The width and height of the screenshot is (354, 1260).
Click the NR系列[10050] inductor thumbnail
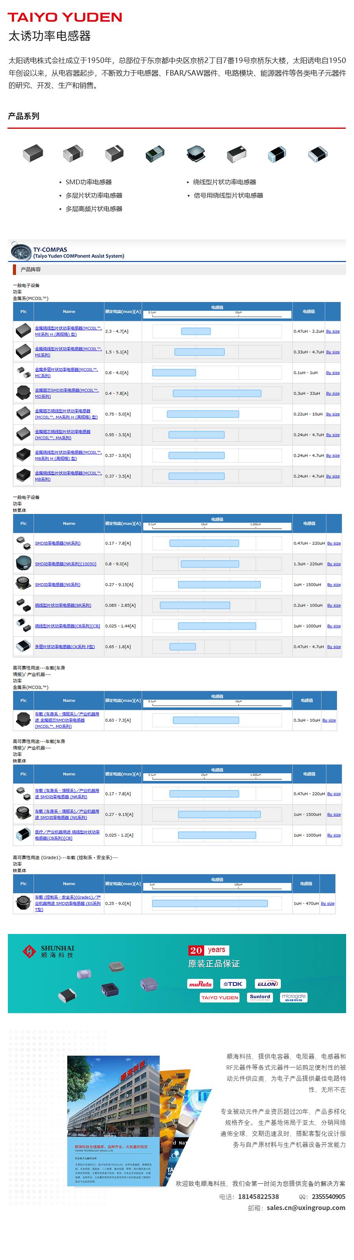pyautogui.click(x=23, y=563)
